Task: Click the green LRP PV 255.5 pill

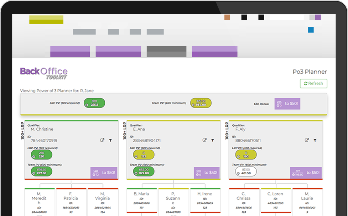Action: pyautogui.click(x=94, y=103)
